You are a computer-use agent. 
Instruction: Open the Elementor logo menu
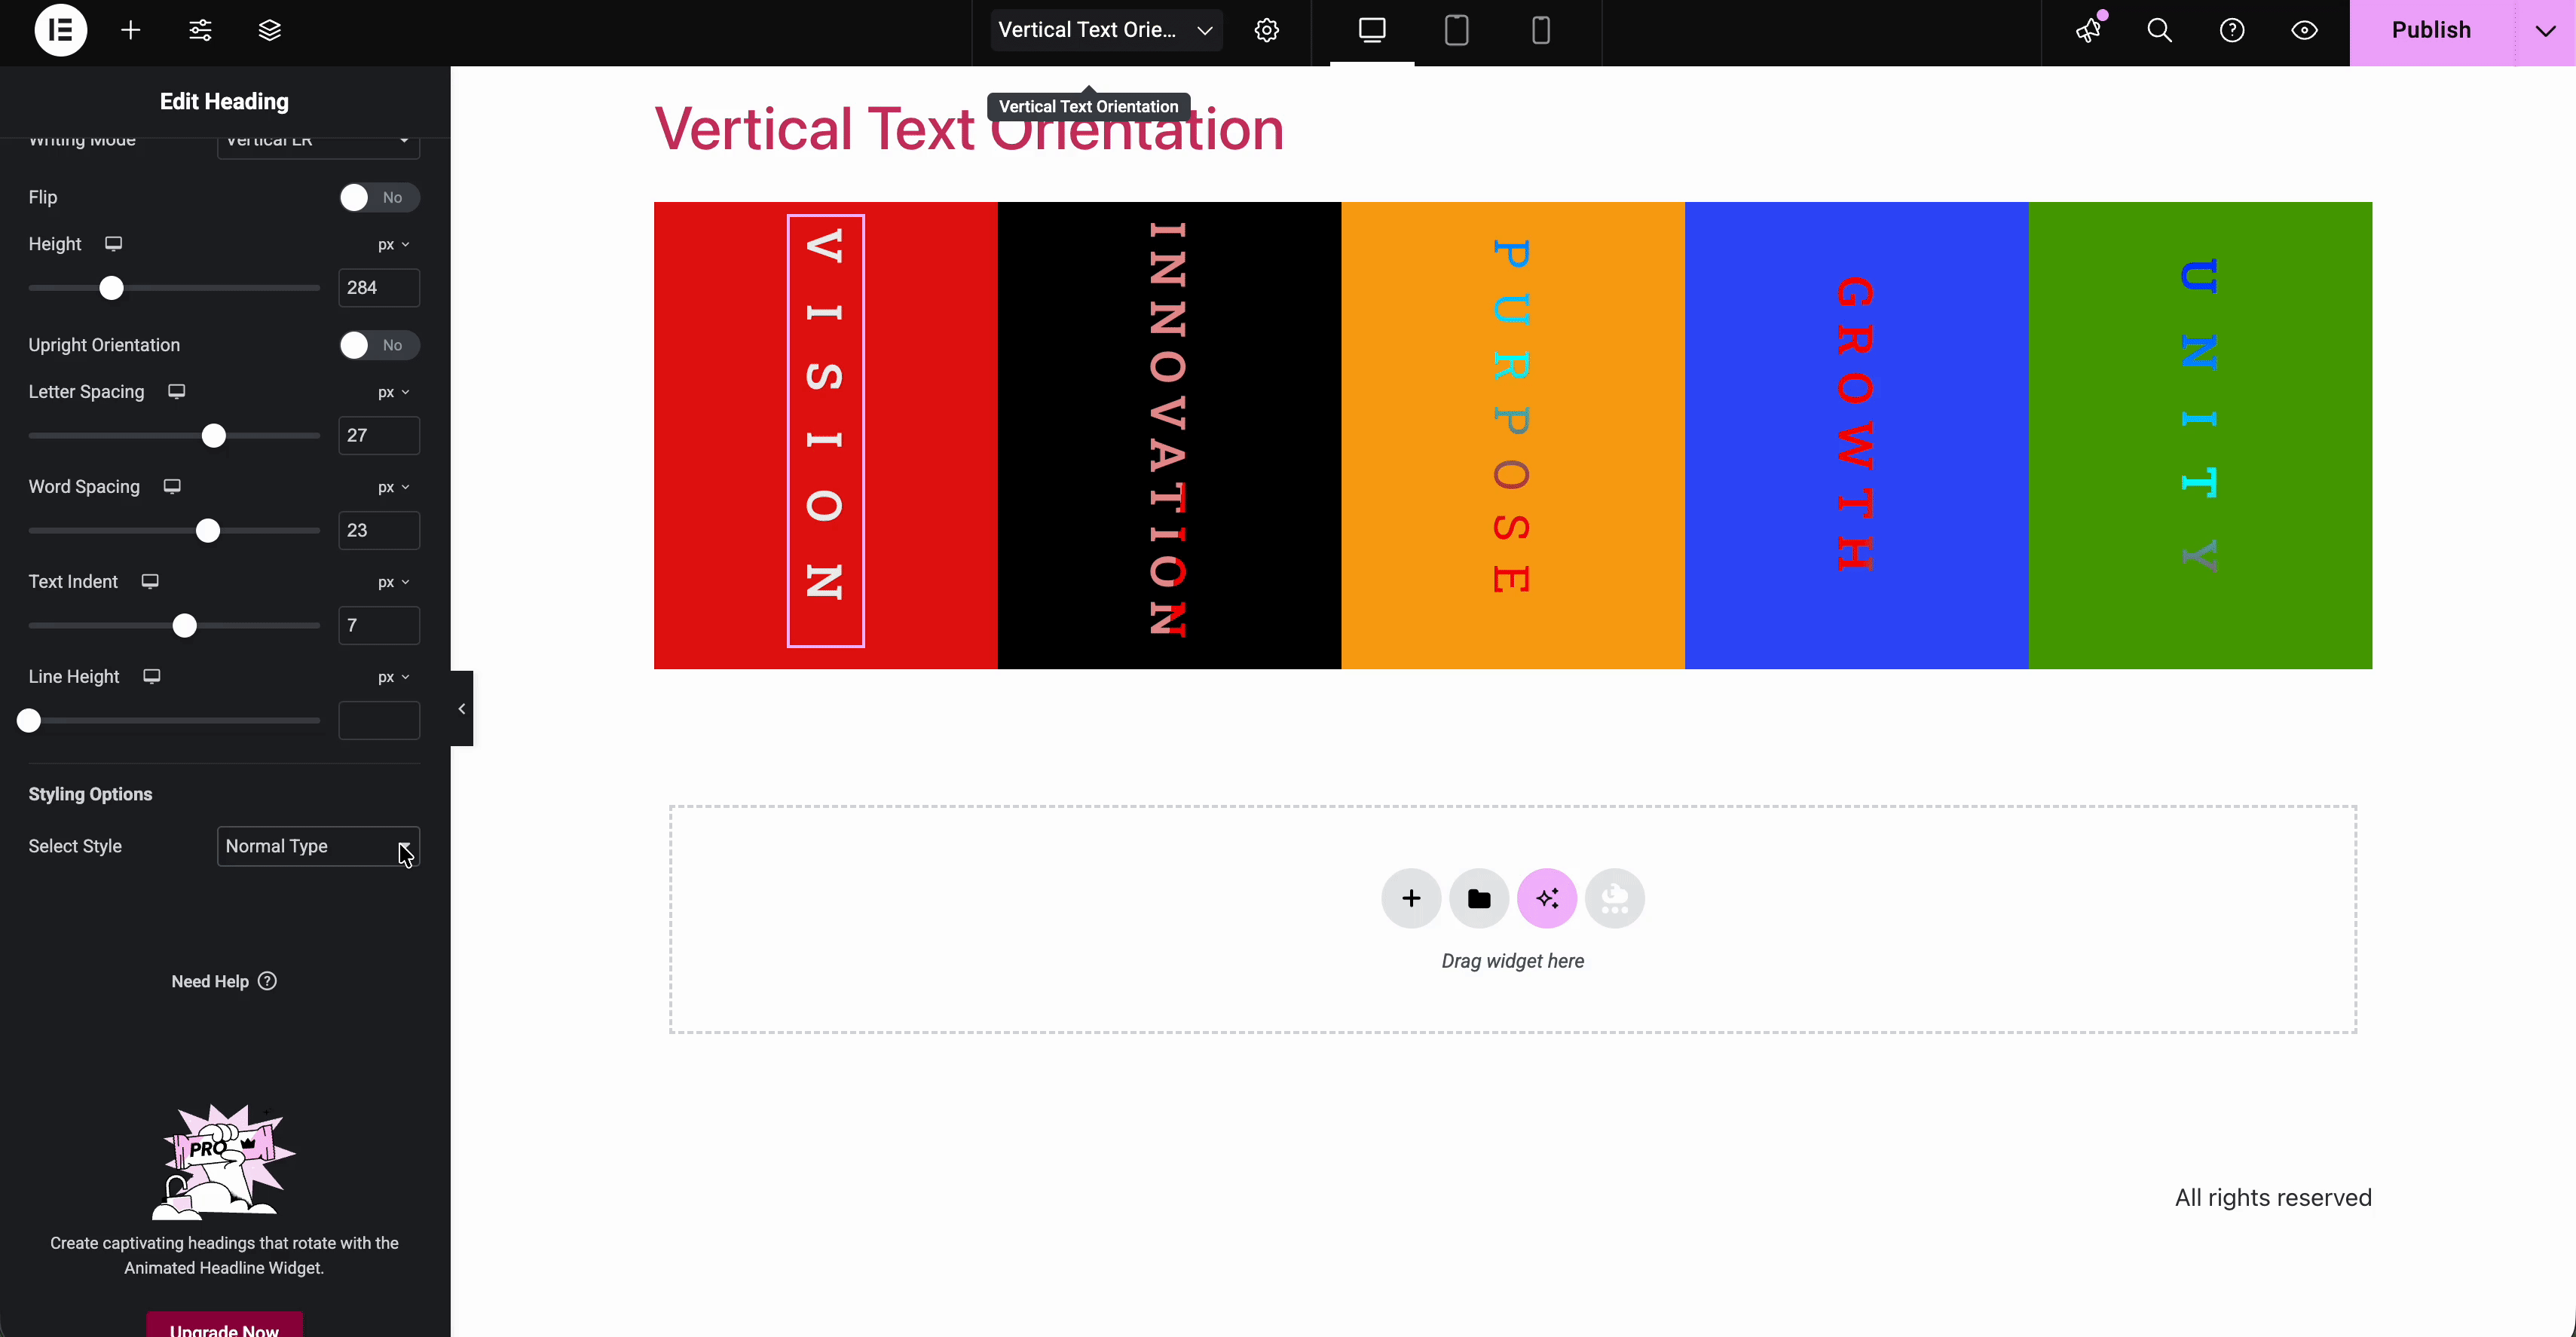click(60, 30)
